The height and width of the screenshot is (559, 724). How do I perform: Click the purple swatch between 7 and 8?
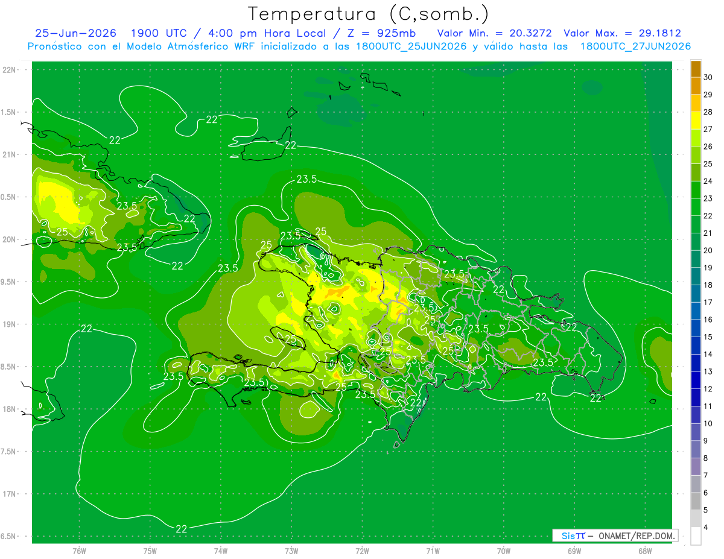pyautogui.click(x=696, y=467)
